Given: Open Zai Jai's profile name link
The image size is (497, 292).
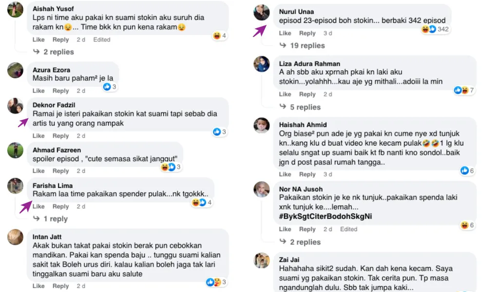Looking at the screenshot, I should click(x=289, y=258).
